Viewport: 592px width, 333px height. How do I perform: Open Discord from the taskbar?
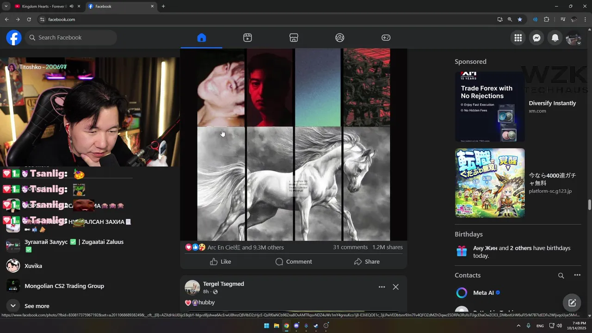tap(296, 326)
